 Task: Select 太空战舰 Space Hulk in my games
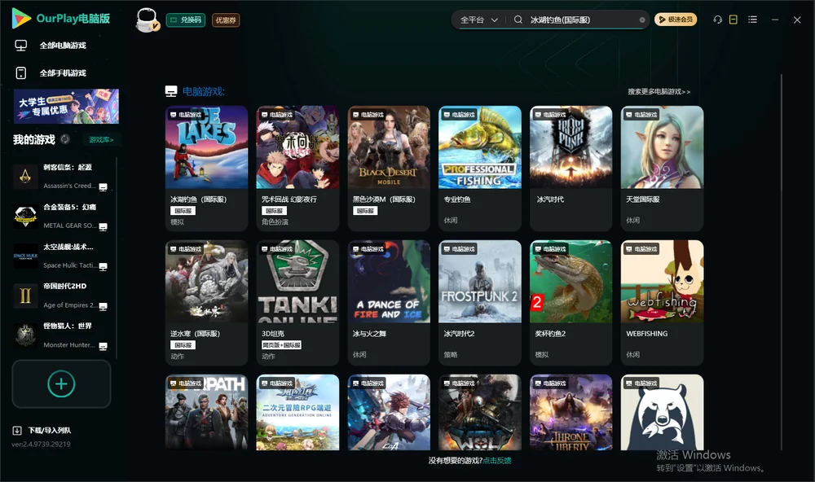coord(63,256)
